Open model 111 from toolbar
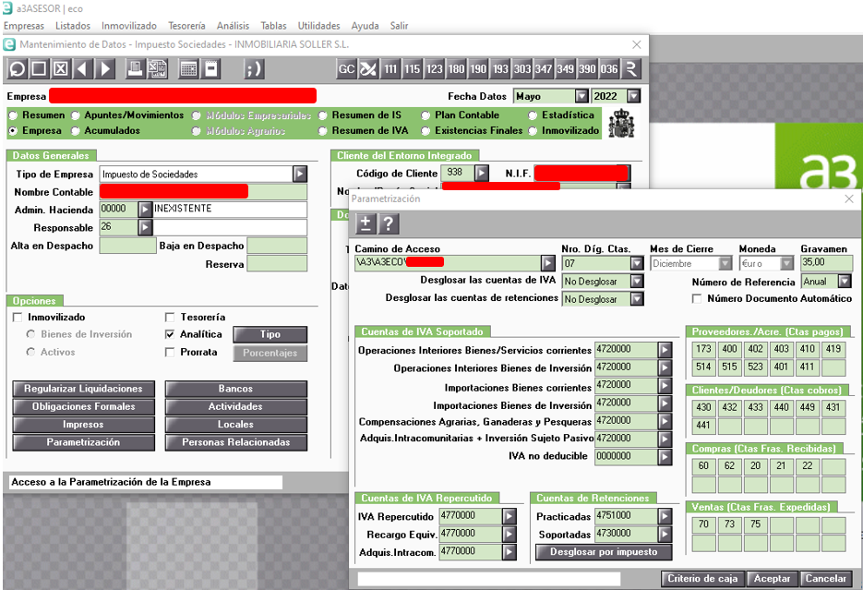 pyautogui.click(x=390, y=69)
